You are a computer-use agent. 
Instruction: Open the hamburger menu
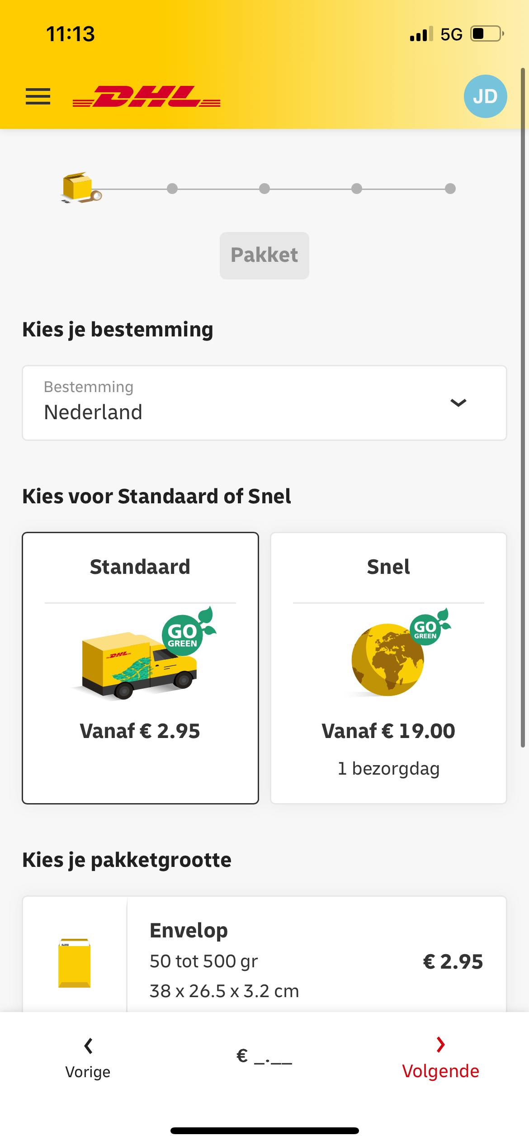38,96
